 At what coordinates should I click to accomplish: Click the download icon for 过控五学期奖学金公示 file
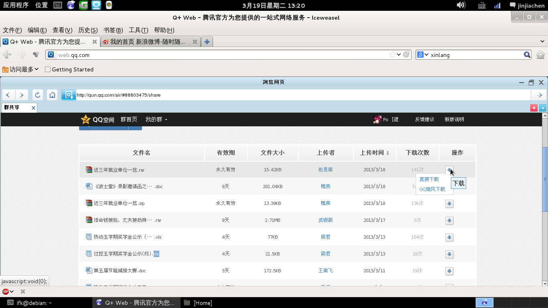click(449, 254)
